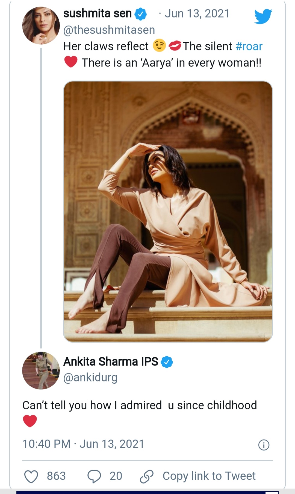Enlarge the photo of woman on steps
Image resolution: width=295 pixels, height=494 pixels.
tap(168, 211)
